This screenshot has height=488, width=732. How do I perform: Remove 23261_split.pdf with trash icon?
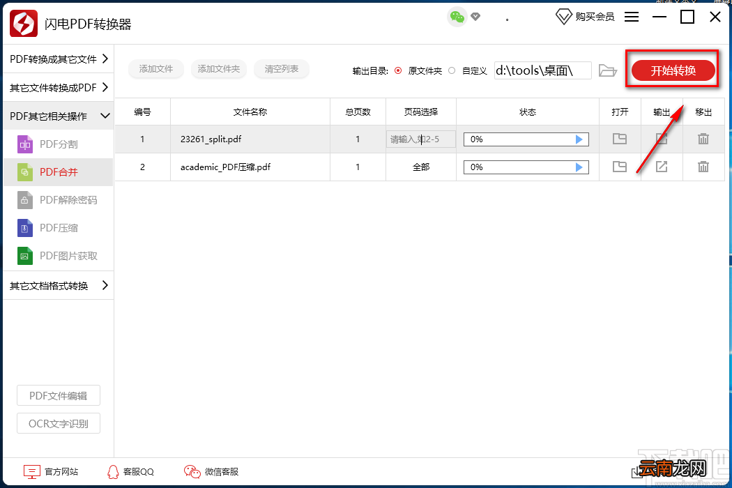[x=703, y=139]
